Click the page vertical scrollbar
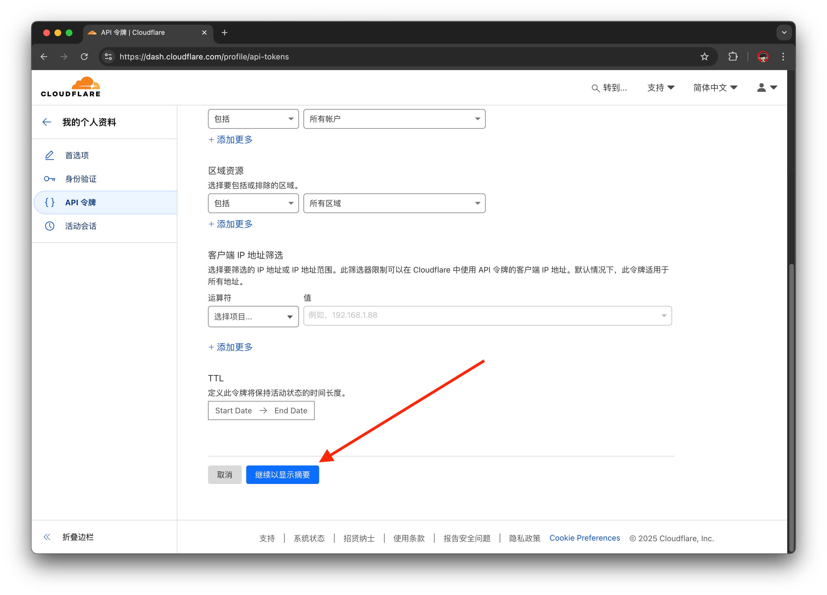The image size is (827, 595). click(792, 408)
